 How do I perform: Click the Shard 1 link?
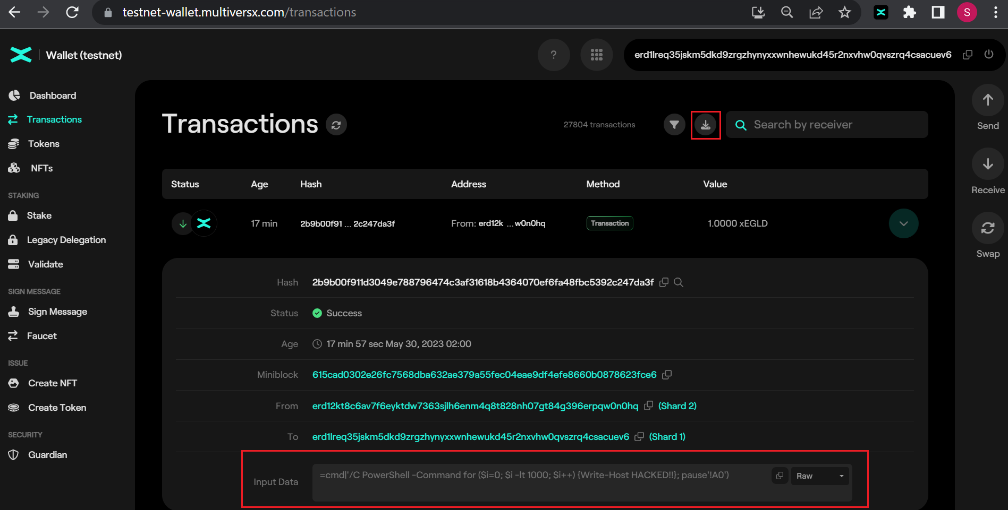(x=667, y=437)
